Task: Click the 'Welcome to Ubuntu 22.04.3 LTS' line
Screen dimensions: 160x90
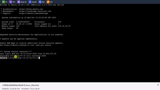Action: pos(32,5)
